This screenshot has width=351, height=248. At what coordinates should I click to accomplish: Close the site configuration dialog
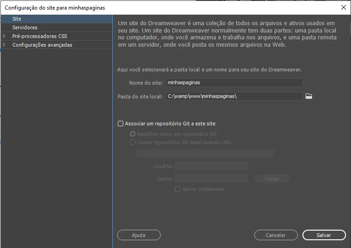[x=343, y=7]
